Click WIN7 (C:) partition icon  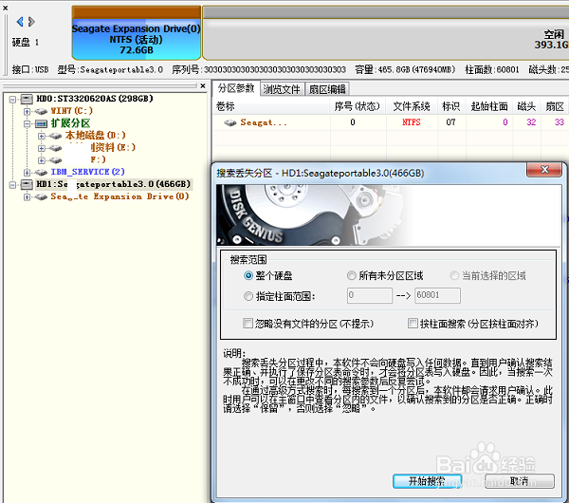coord(41,111)
